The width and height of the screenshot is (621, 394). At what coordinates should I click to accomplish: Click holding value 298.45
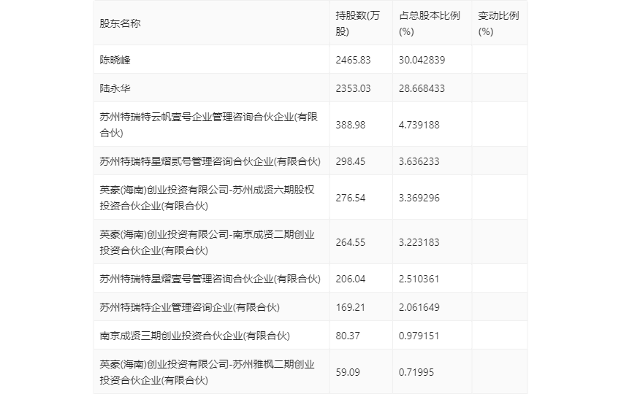click(x=350, y=161)
